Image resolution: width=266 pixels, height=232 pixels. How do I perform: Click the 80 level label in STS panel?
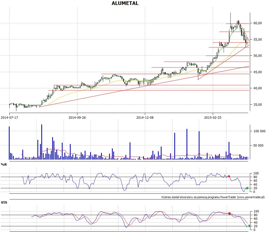[x=255, y=215]
